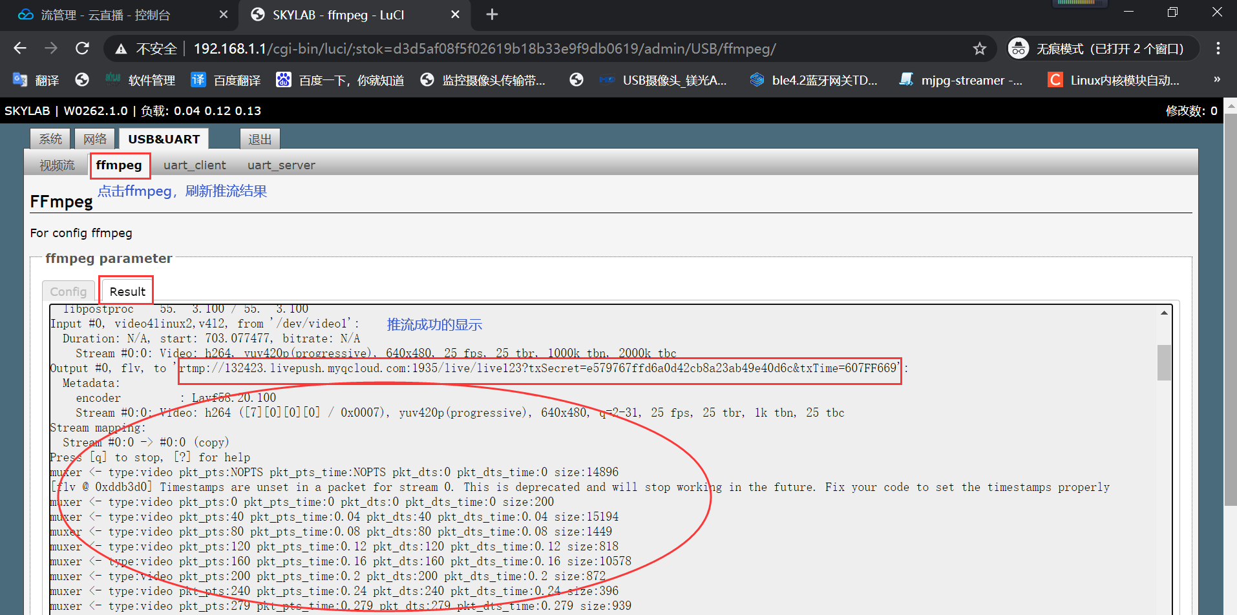Click the 退出 logout tab
The width and height of the screenshot is (1237, 615).
pyautogui.click(x=260, y=139)
